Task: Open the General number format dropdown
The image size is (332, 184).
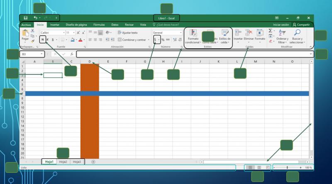Action: [x=181, y=33]
